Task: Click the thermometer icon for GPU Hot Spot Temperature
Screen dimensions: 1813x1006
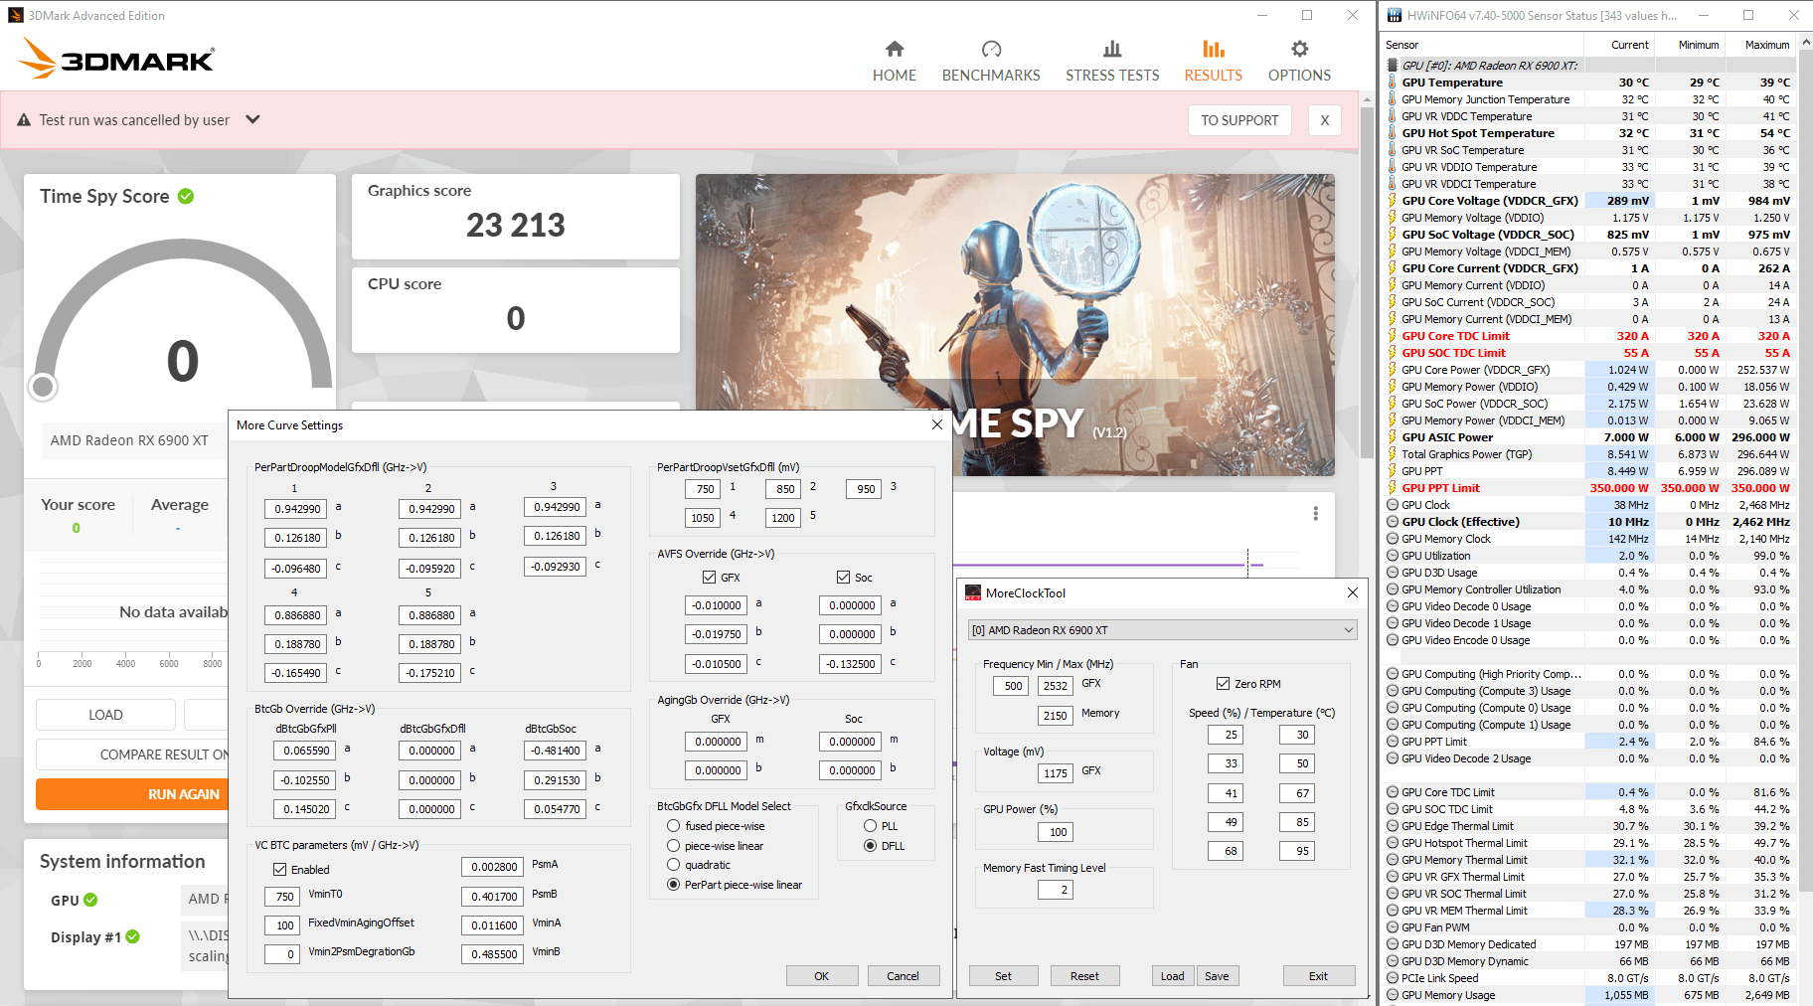Action: tap(1392, 133)
